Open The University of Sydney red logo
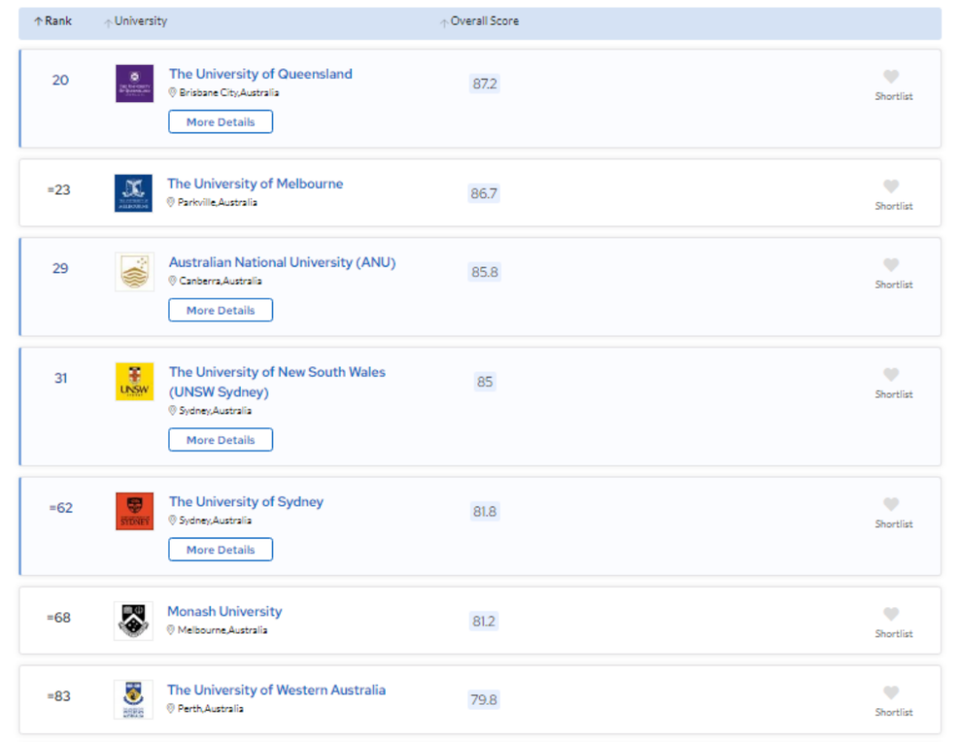Image resolution: width=960 pixels, height=742 pixels. pos(135,511)
